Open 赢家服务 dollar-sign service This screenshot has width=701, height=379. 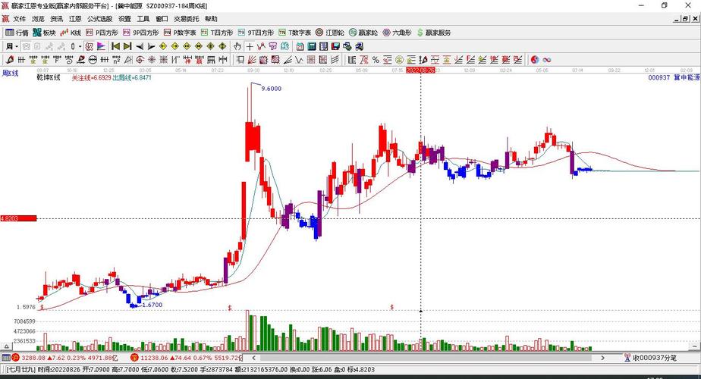[434, 33]
